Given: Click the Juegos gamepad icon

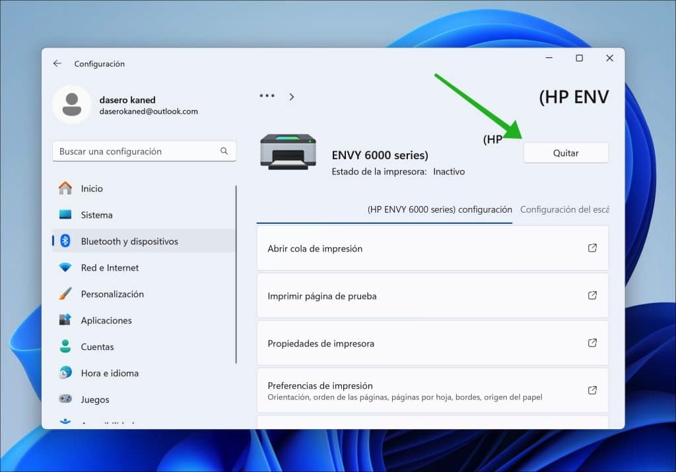Looking at the screenshot, I should pyautogui.click(x=65, y=399).
